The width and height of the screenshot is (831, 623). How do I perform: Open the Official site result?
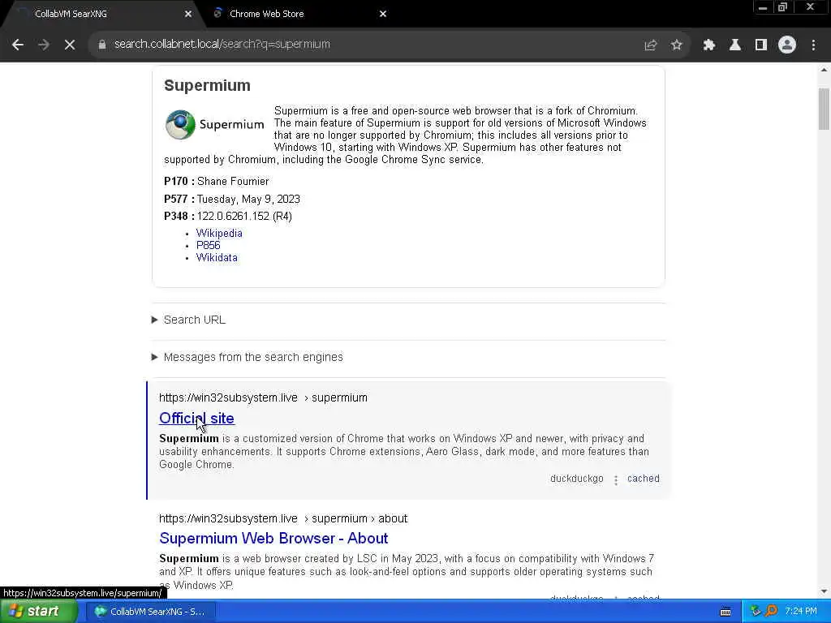click(196, 418)
